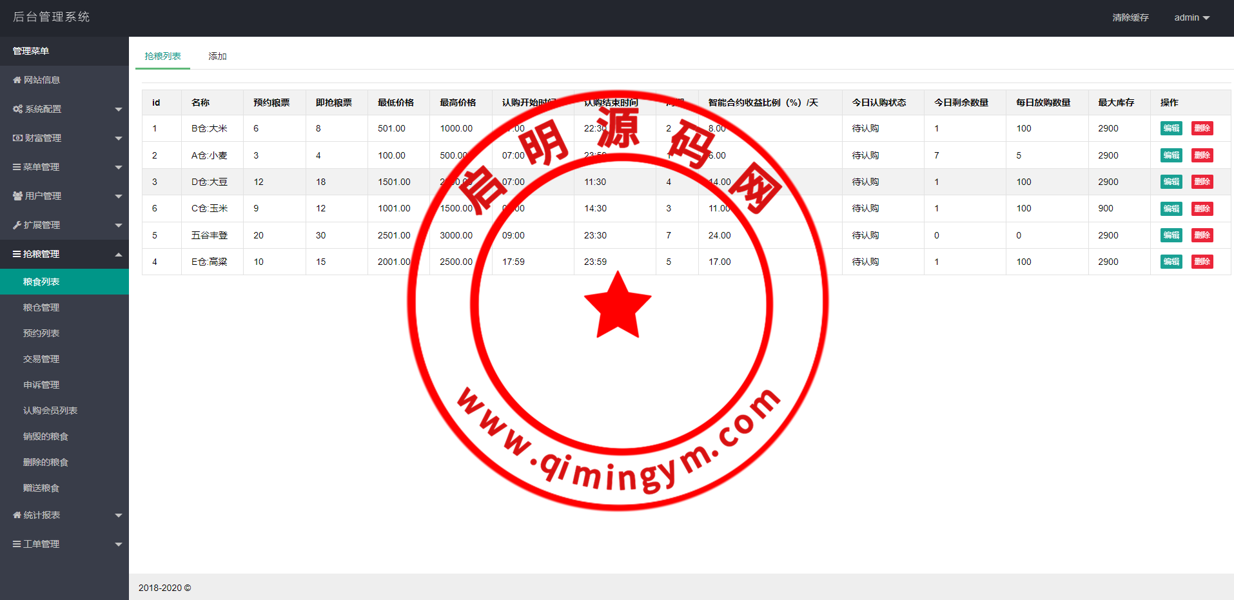Click the home icon beside 网站信息

pos(17,80)
